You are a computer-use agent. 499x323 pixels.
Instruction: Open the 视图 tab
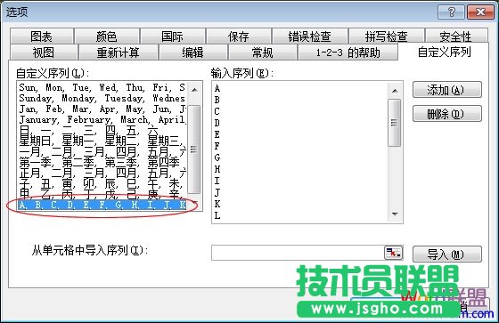[x=44, y=52]
